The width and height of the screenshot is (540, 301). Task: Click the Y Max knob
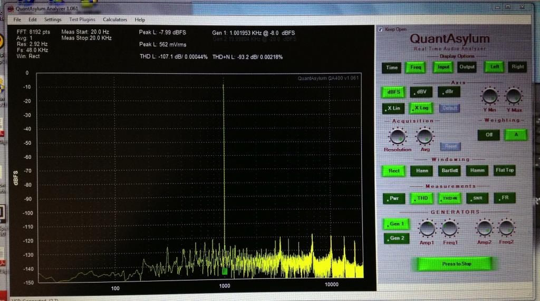[x=514, y=96]
